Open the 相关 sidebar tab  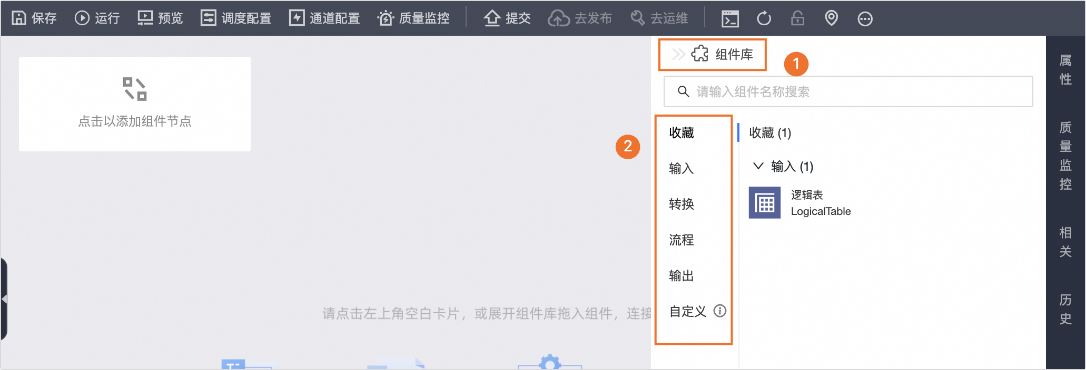tap(1065, 242)
